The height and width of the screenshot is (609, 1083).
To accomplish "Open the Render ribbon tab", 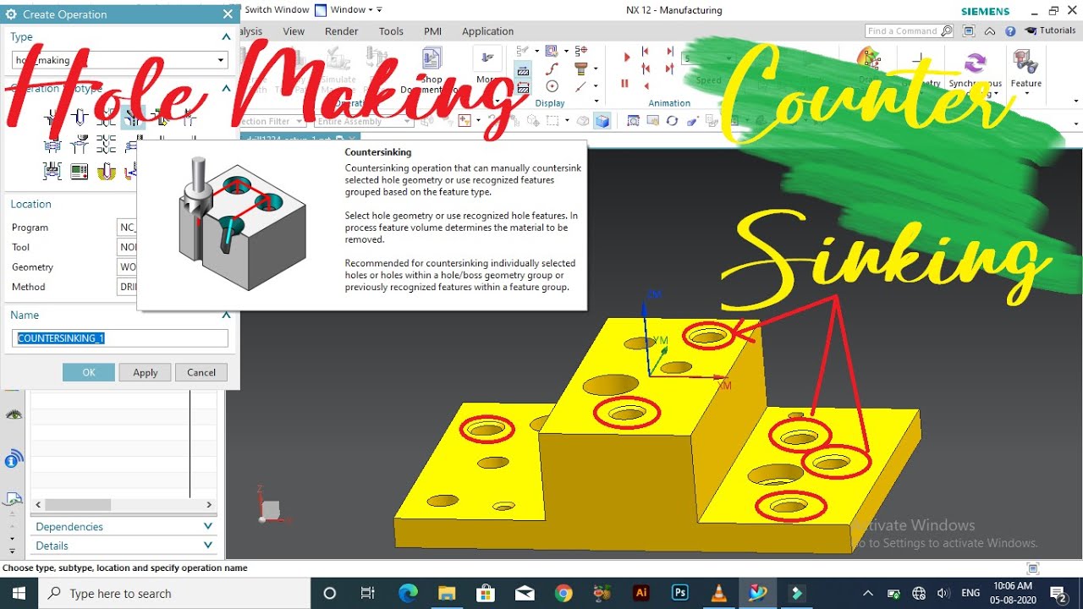I will [342, 31].
